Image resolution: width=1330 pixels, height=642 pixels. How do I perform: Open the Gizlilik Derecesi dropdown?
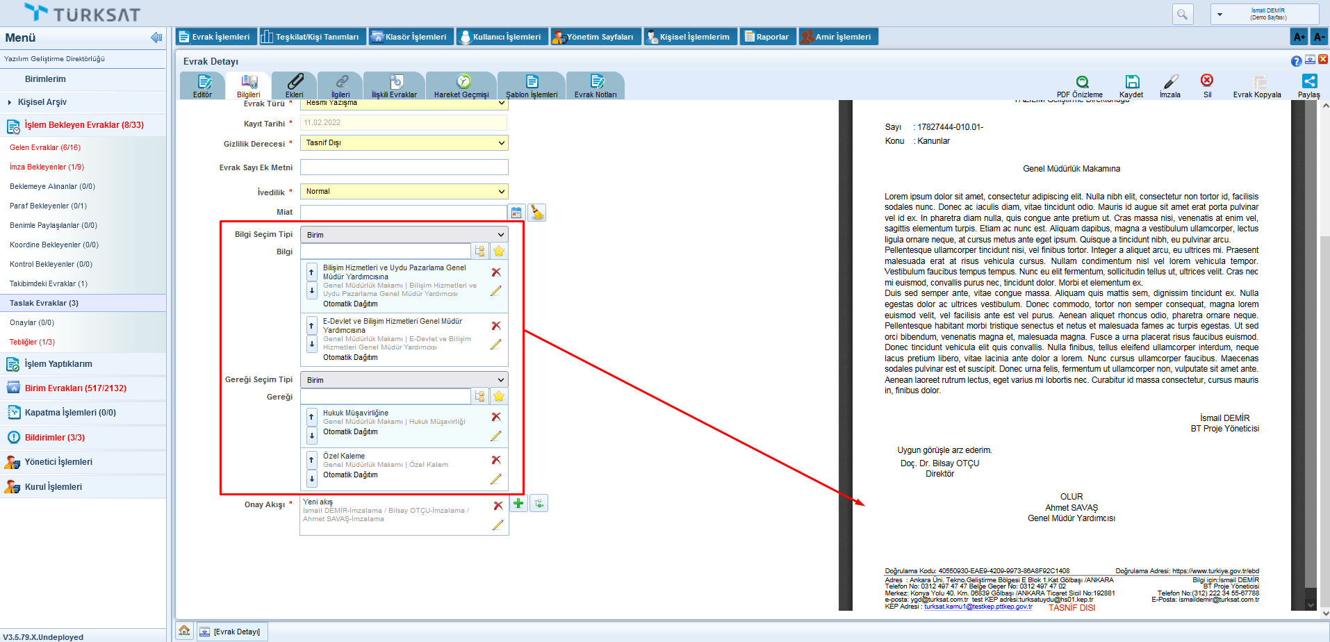pos(404,143)
